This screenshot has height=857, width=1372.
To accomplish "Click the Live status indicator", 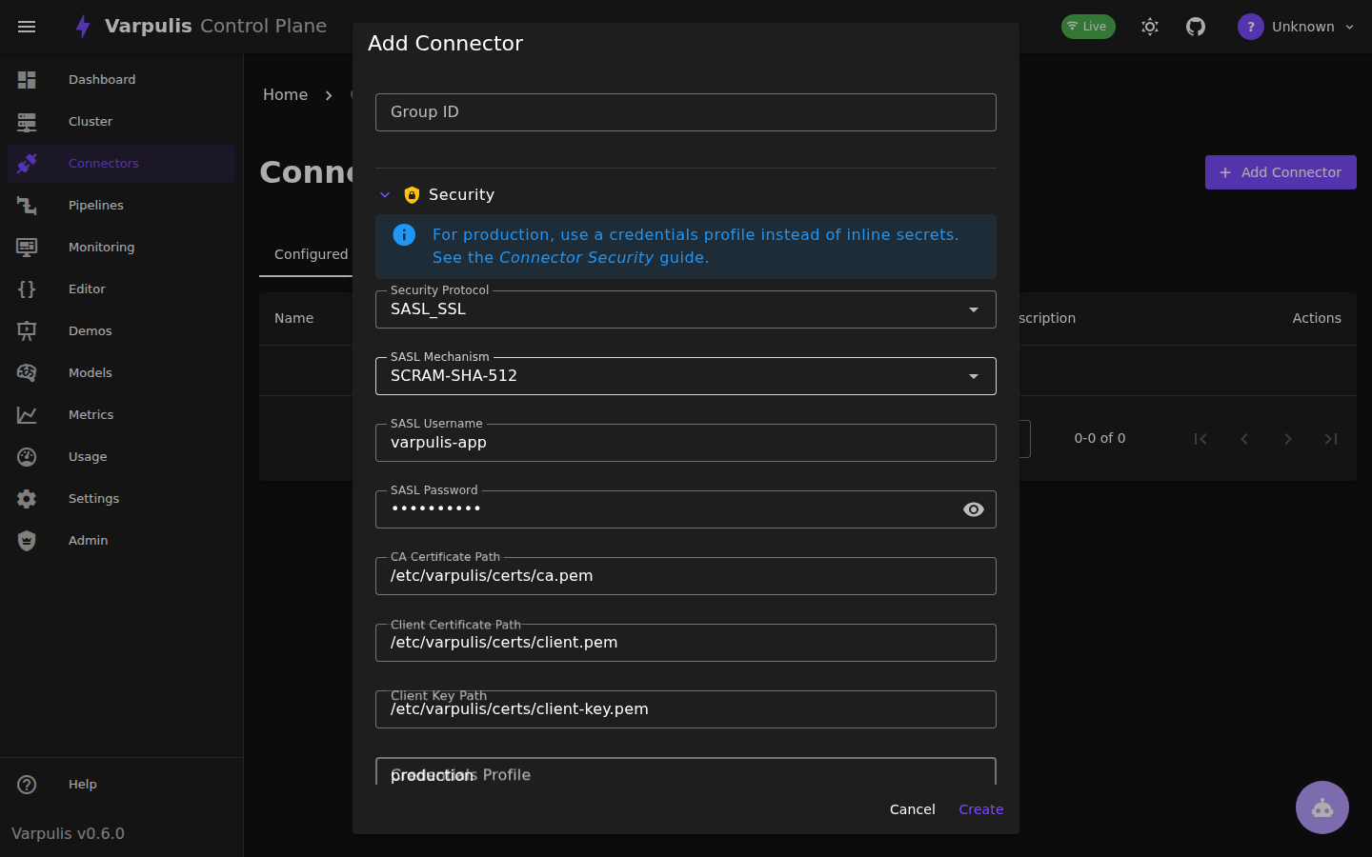I will (x=1088, y=26).
